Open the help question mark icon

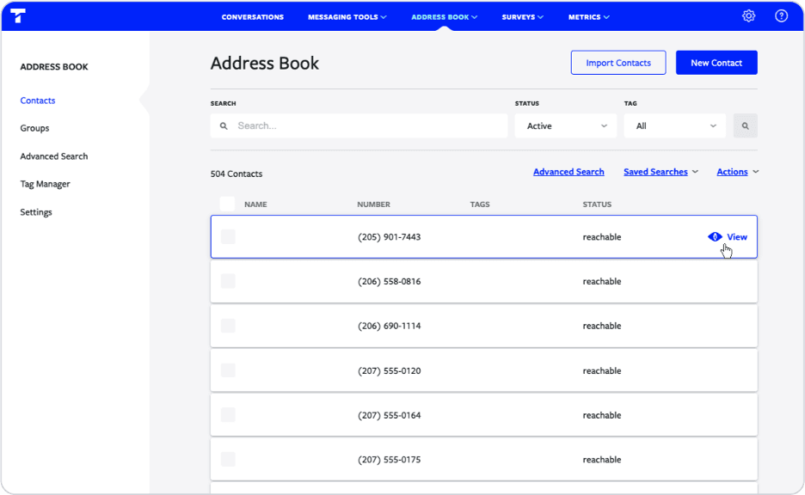click(x=781, y=16)
